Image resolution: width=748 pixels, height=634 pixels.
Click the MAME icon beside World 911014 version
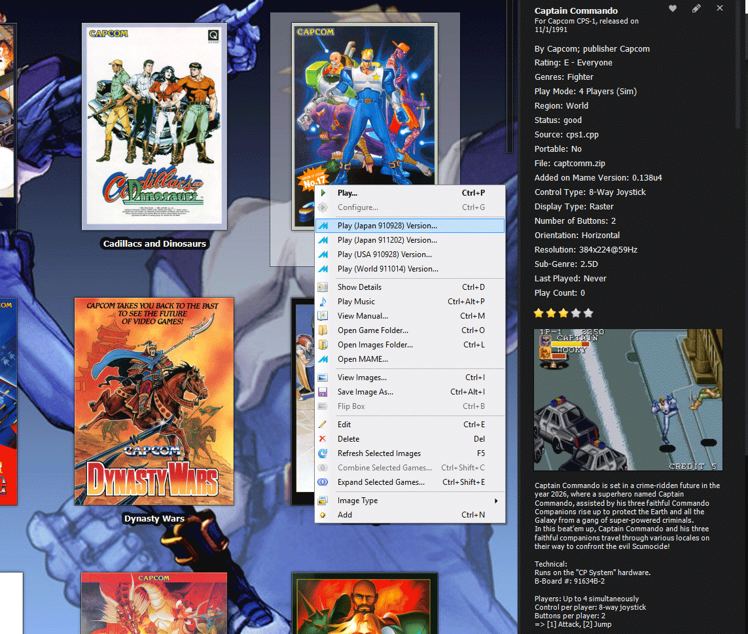tap(323, 269)
